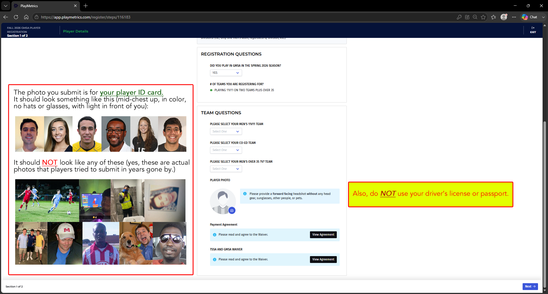Screen dimensions: 548x294
Task: Click the REGISTRATION QUESTIONS heading
Action: click(x=231, y=54)
